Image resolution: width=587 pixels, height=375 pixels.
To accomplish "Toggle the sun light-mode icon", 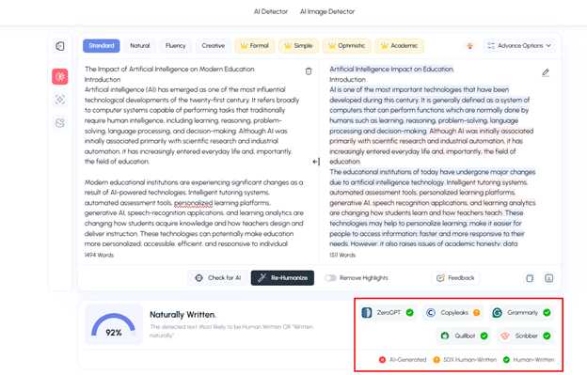I will pos(469,46).
